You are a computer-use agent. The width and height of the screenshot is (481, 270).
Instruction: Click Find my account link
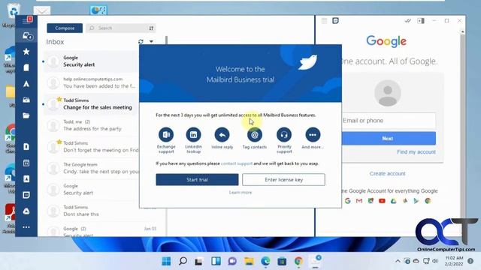[416, 151]
